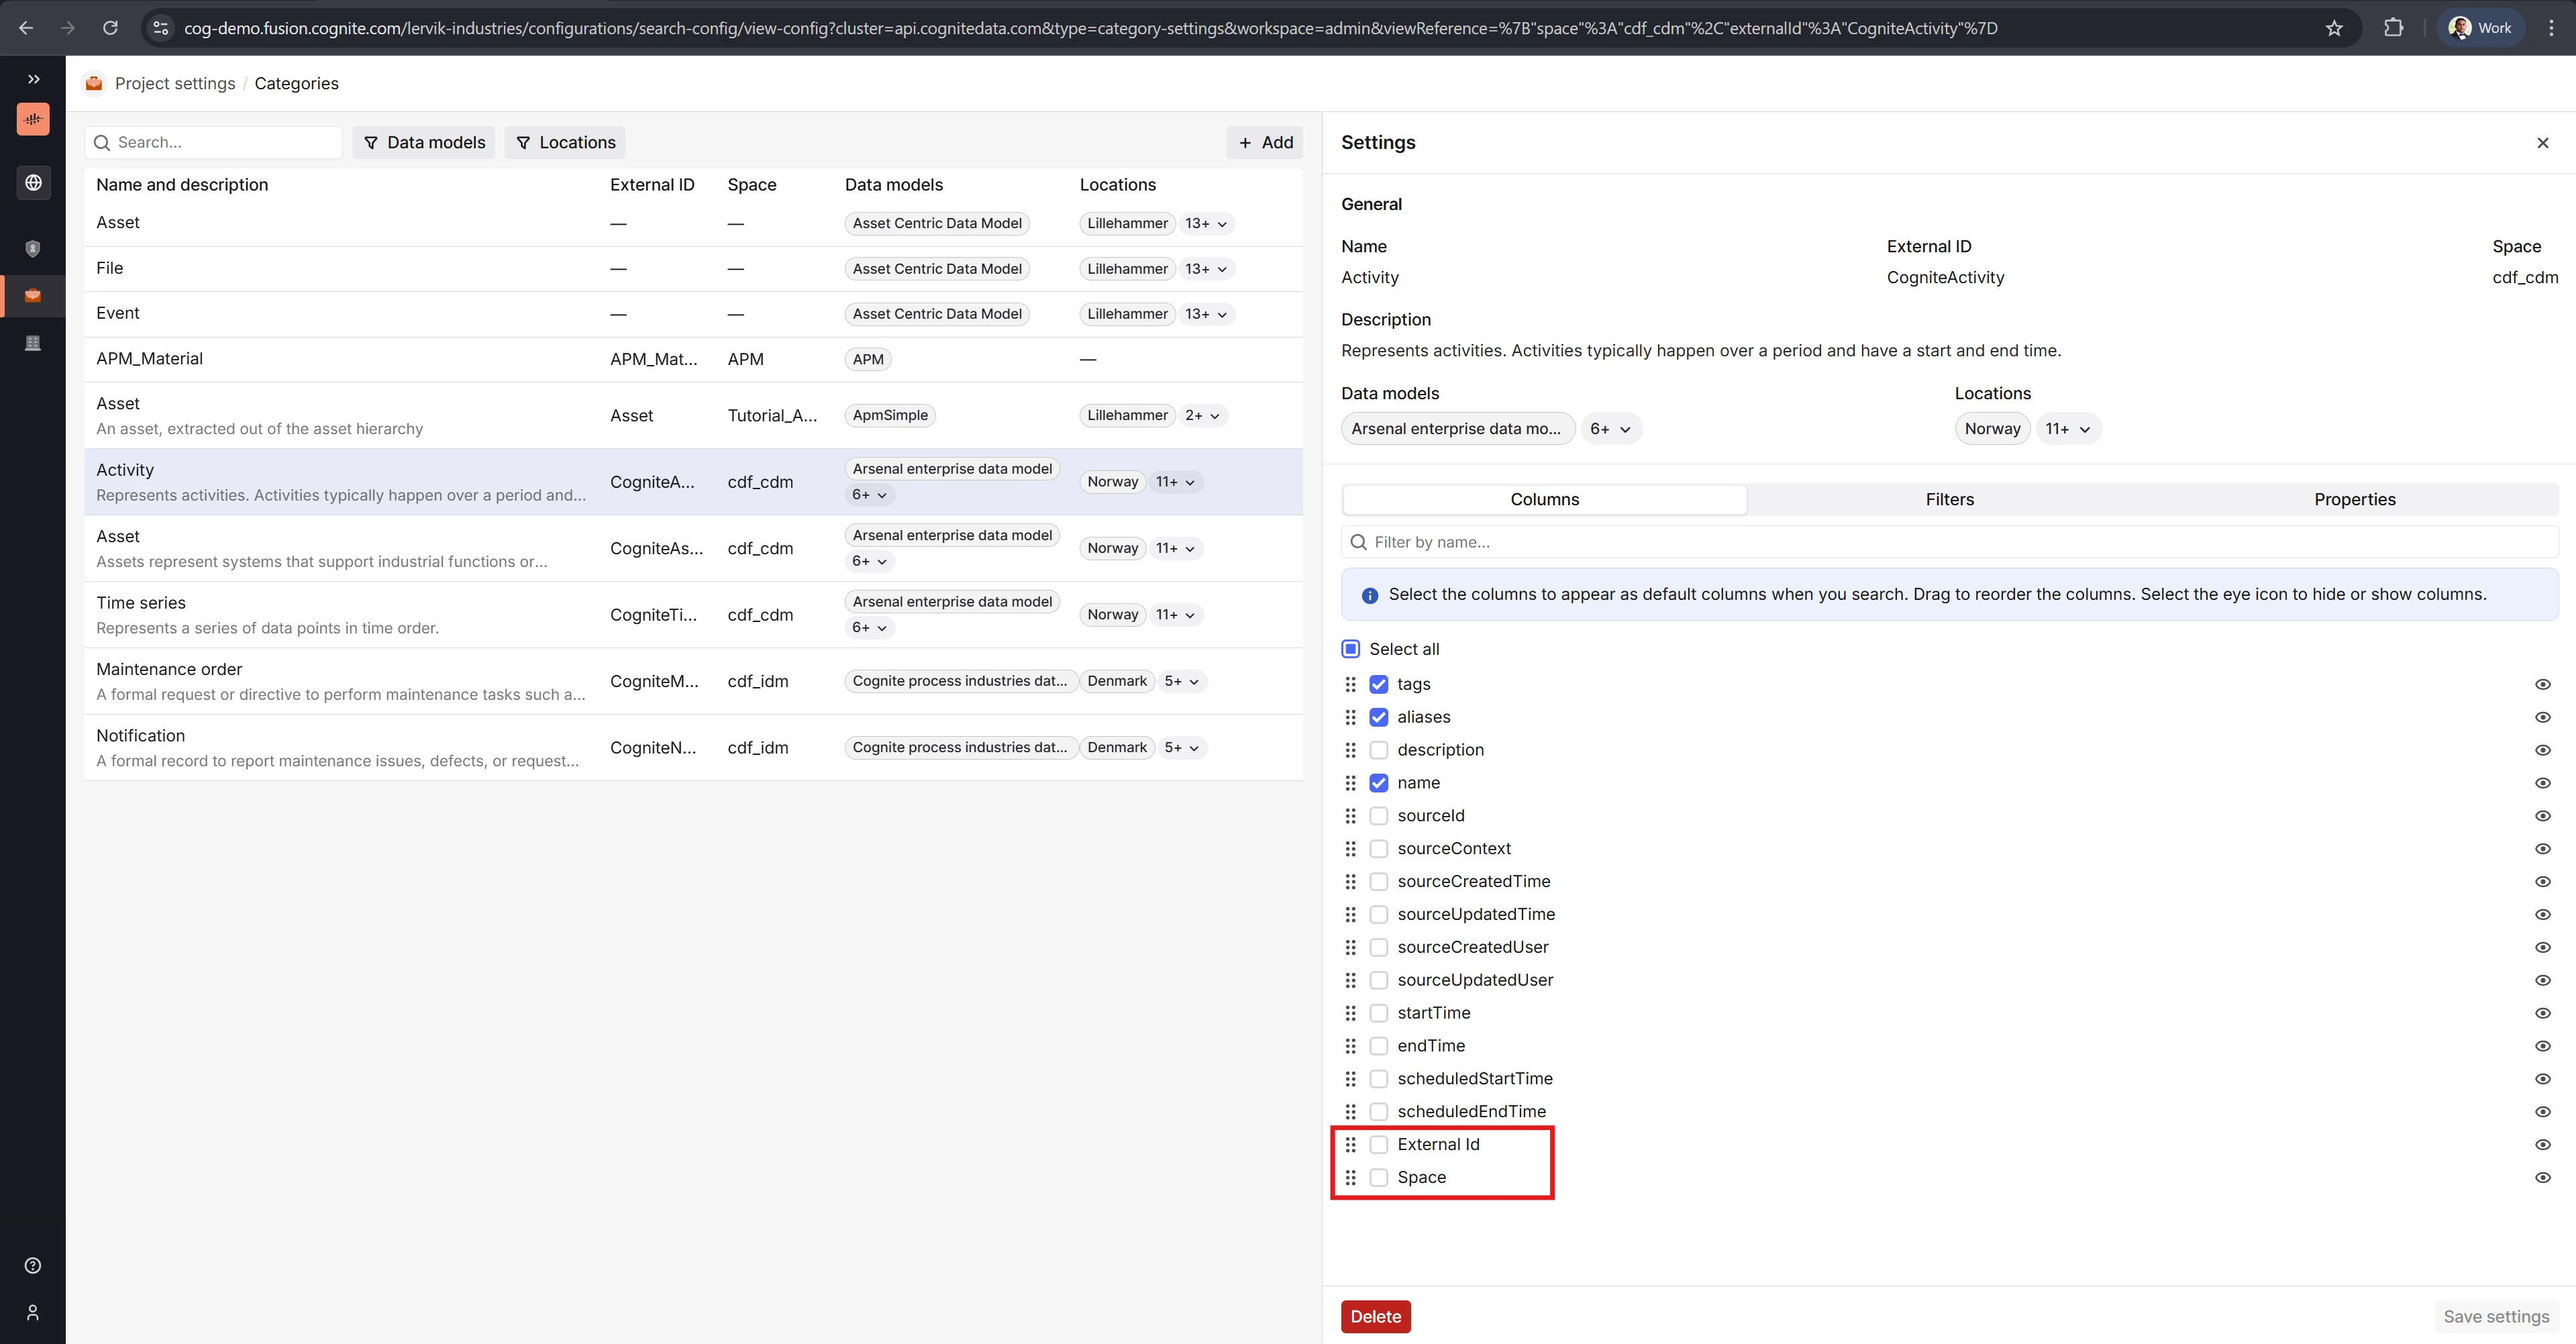Open the globe icon in sidebar
Screen dimensions: 2576x1344
(x=33, y=182)
